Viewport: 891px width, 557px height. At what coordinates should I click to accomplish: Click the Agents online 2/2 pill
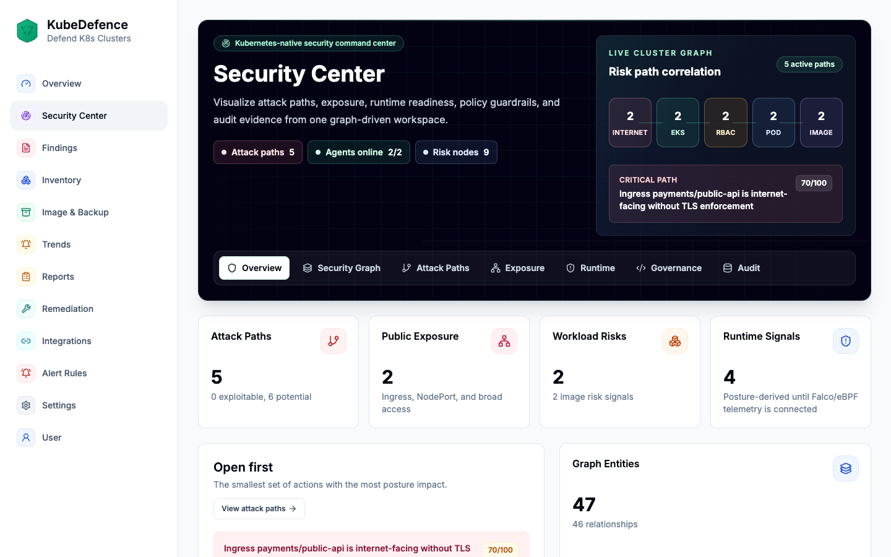(359, 152)
